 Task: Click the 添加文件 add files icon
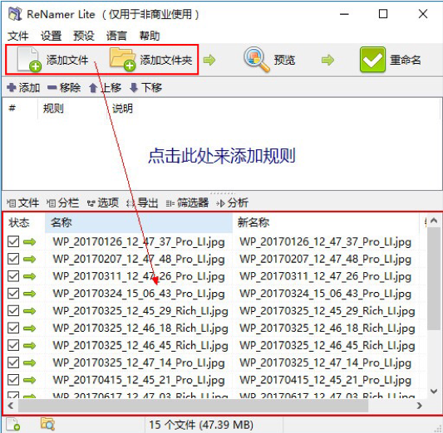(29, 59)
